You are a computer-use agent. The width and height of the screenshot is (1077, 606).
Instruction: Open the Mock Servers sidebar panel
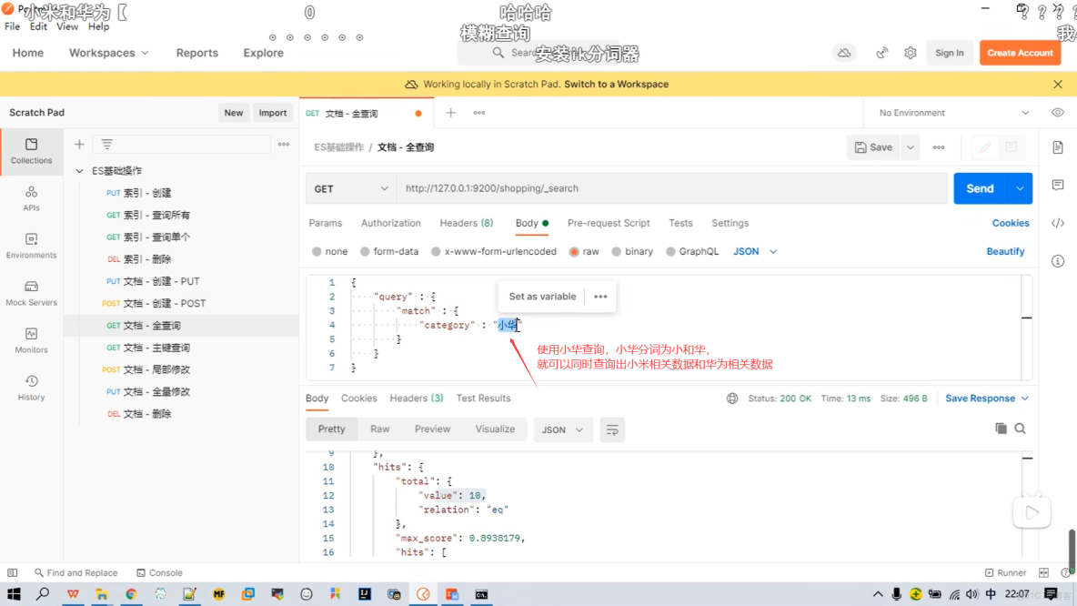[x=31, y=291]
